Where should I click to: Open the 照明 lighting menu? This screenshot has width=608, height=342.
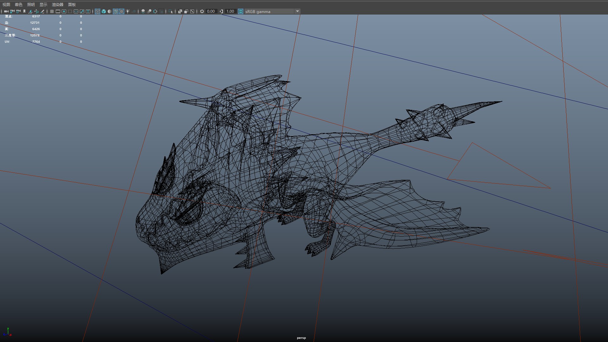[31, 4]
